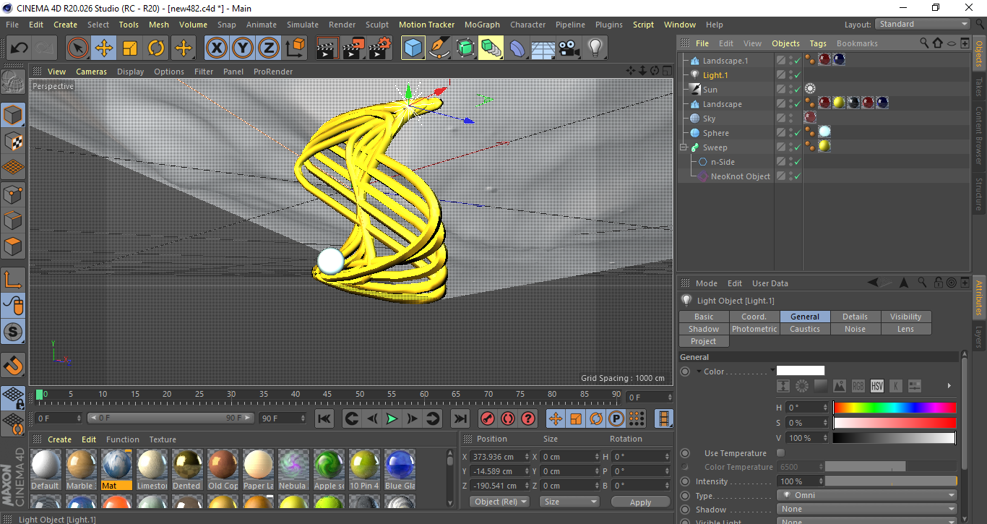Open the Takes side tab
This screenshot has height=524, width=987.
coord(978,87)
